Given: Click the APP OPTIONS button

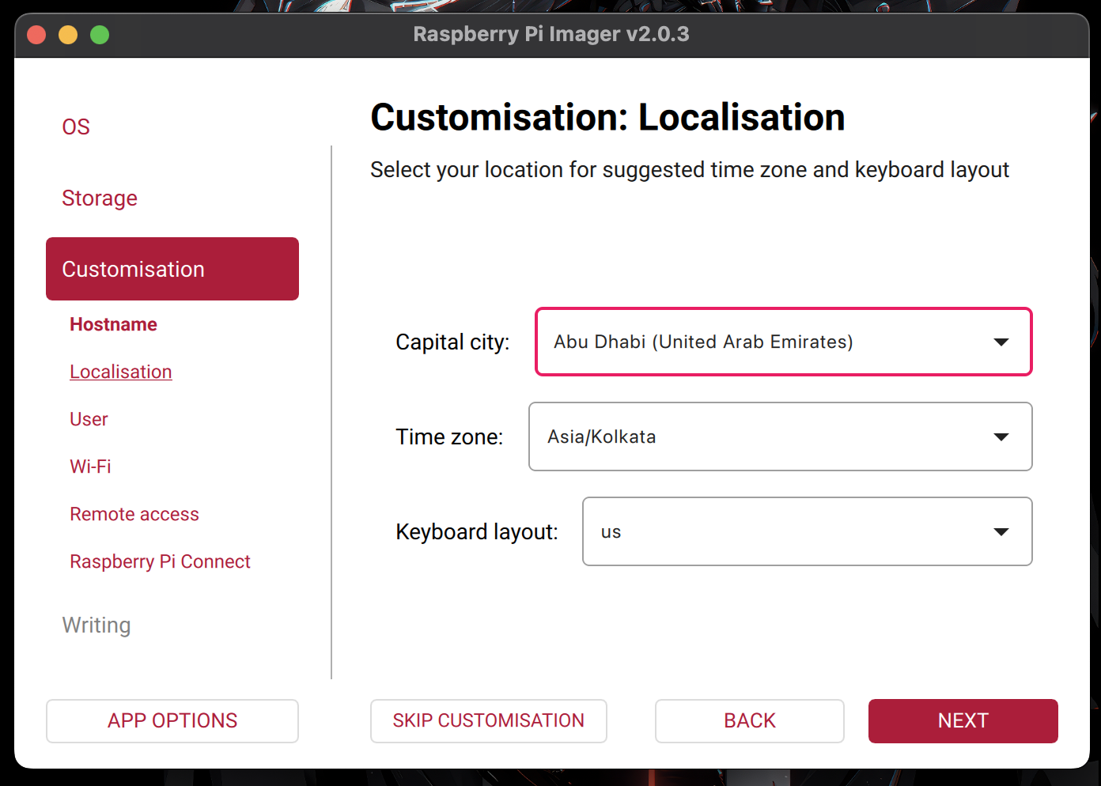Looking at the screenshot, I should pos(172,721).
